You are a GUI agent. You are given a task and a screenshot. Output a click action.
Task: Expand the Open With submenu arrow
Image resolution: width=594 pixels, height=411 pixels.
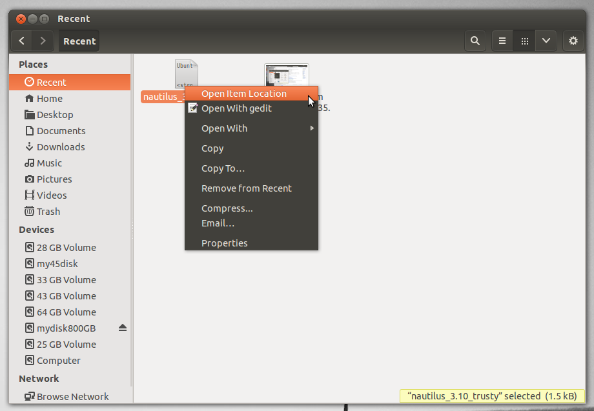coord(312,128)
